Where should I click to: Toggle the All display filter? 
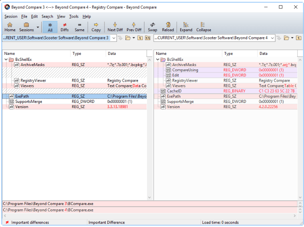[50, 27]
